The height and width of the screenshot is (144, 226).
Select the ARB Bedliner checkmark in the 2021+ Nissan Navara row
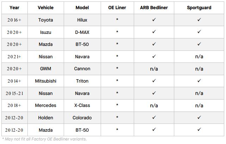(x=154, y=56)
